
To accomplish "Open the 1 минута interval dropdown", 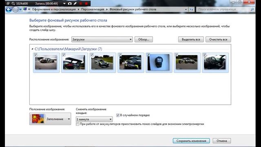I will (x=94, y=119).
